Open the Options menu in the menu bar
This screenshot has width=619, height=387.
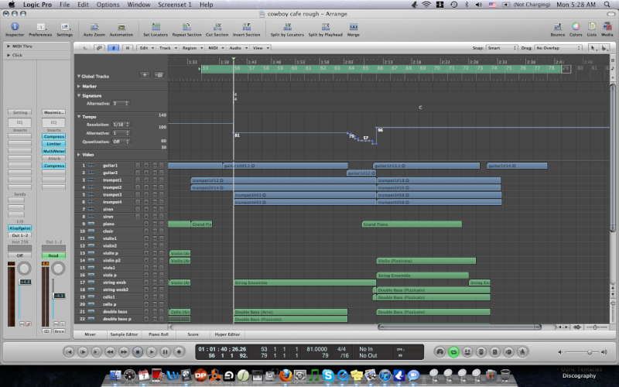click(108, 5)
